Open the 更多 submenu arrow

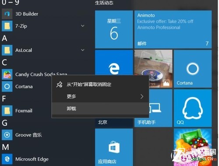(x=142, y=96)
